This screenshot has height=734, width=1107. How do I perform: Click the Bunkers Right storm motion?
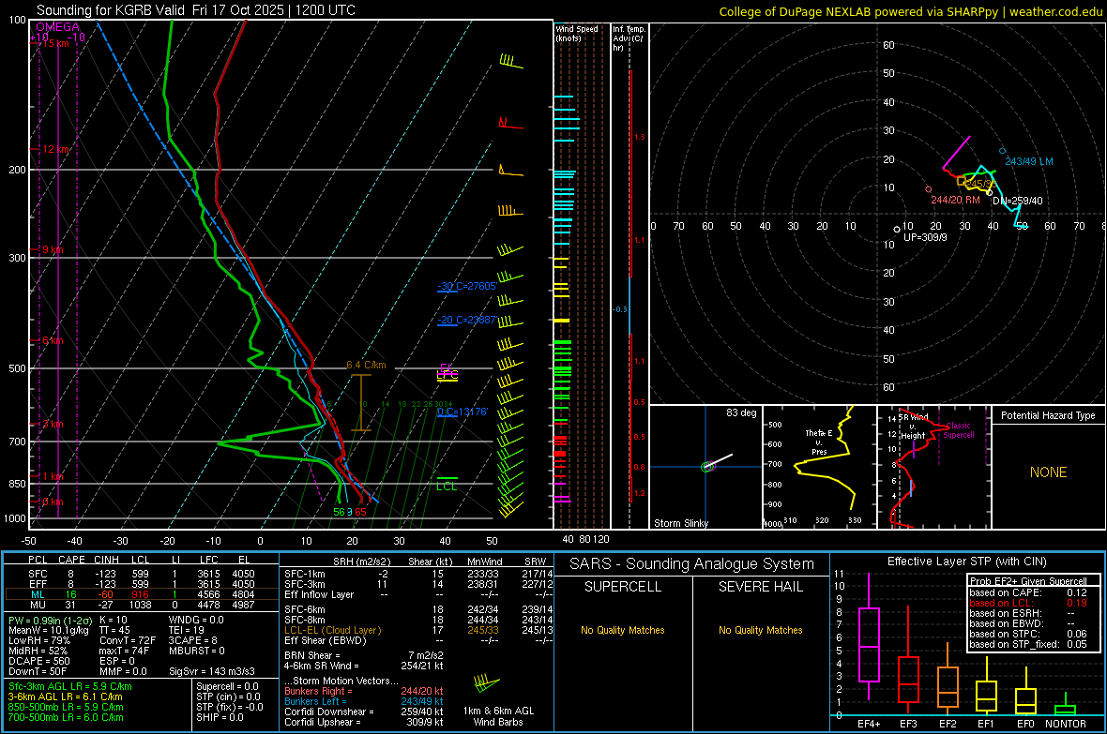coord(364,691)
